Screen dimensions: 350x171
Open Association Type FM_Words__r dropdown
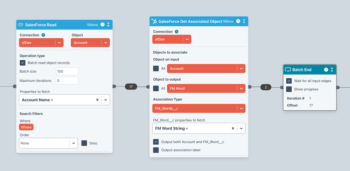199,109
